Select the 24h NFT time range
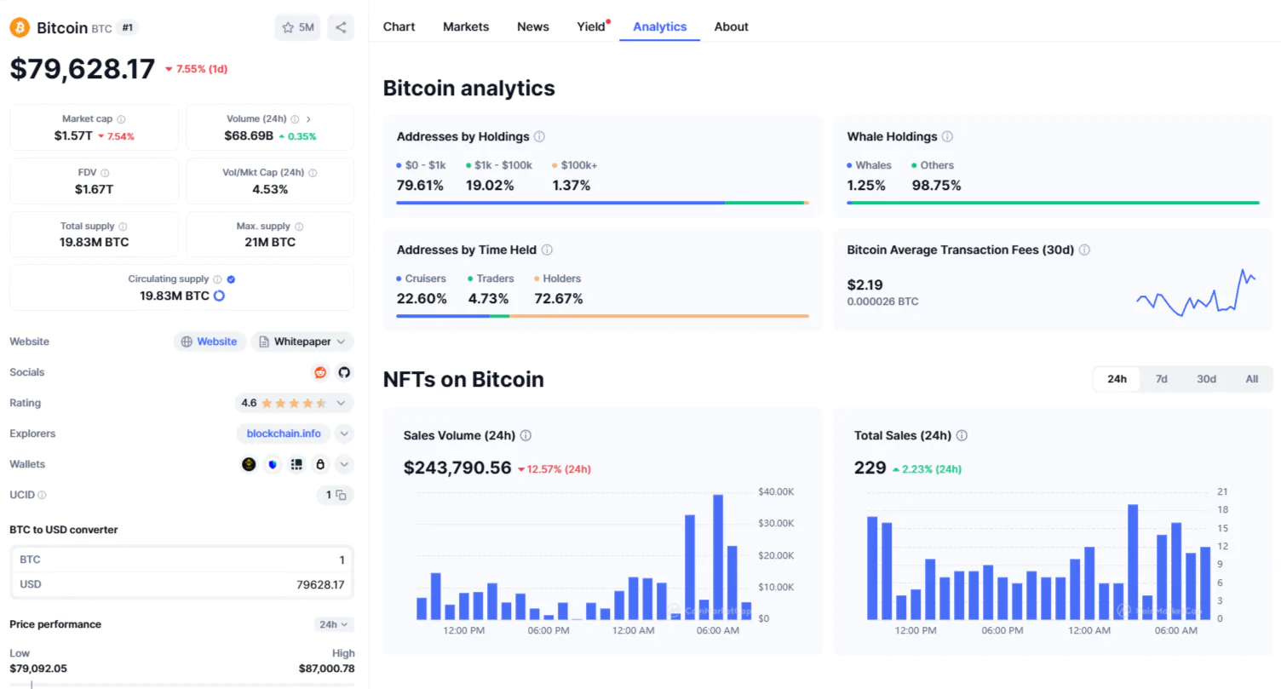Screen dimensions: 1281x689 [x=1117, y=379]
